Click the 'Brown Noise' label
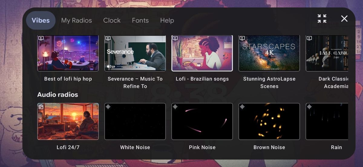The image size is (363, 167). 269,147
